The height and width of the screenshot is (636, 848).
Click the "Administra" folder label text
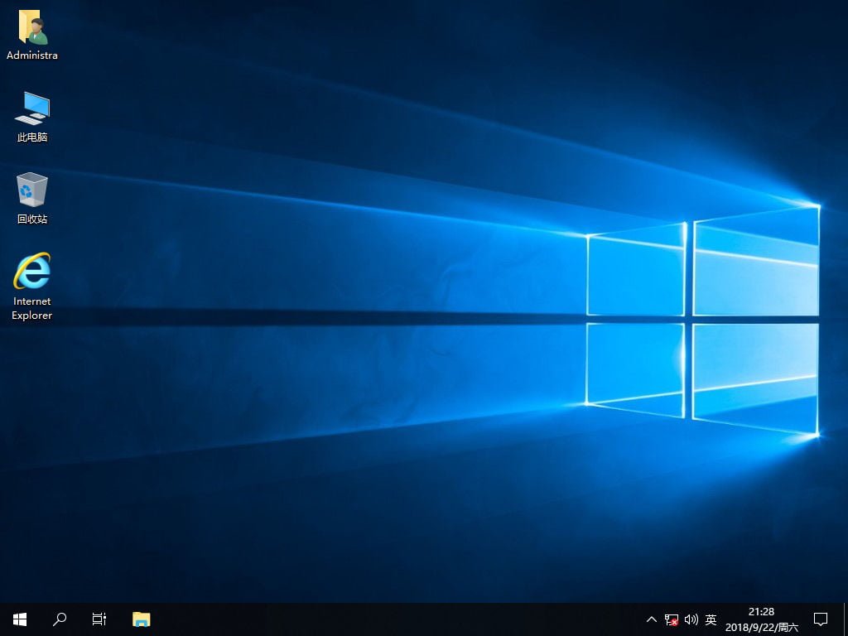(x=32, y=55)
